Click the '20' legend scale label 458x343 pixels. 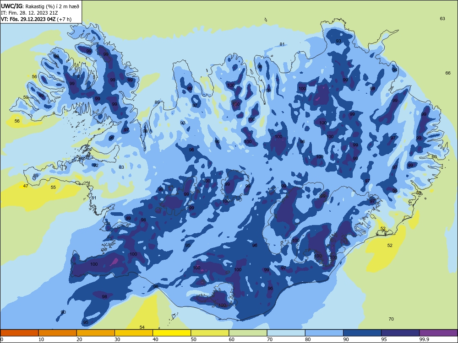[x=79, y=339]
